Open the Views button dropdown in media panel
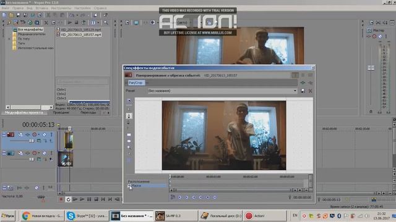Image resolution: width=396 pixels, height=222 pixels. [x=98, y=23]
